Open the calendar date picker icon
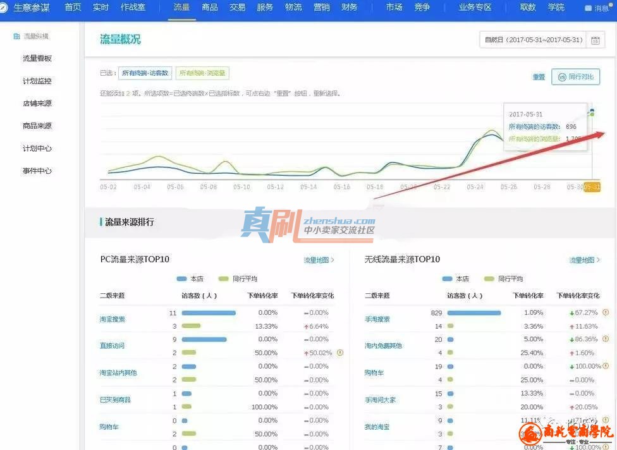The width and height of the screenshot is (617, 450). pos(596,40)
